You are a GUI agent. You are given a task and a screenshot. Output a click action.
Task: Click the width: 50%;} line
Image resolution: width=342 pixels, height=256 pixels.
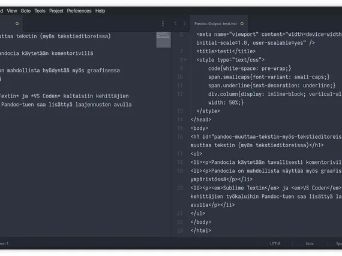[226, 102]
